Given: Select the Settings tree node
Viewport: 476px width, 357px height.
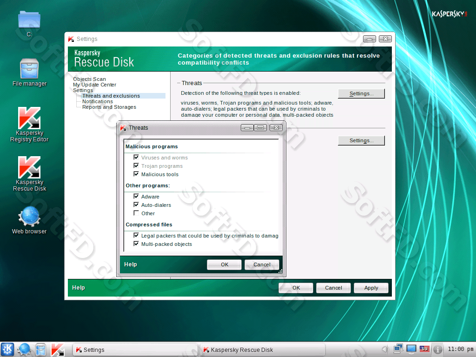Looking at the screenshot, I should point(83,90).
